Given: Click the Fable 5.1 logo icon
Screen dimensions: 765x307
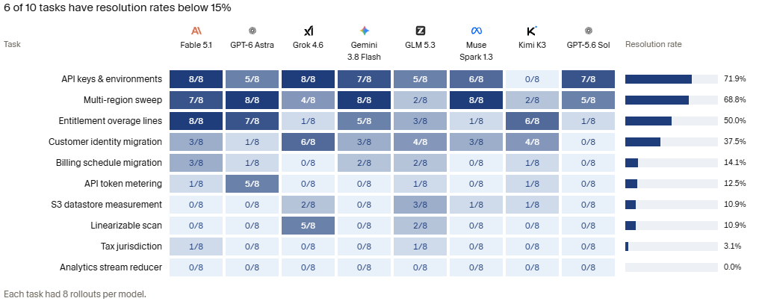Looking at the screenshot, I should coord(196,31).
